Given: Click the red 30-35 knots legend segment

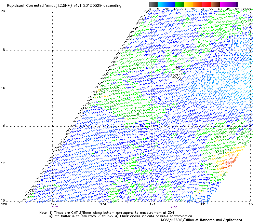Looking at the screenshot, I should click(x=207, y=4).
